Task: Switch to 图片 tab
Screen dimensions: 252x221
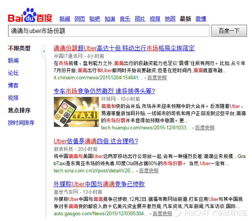Action: (140, 19)
